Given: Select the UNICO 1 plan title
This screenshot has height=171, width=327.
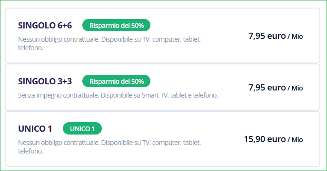Looking at the screenshot, I should coord(35,129).
